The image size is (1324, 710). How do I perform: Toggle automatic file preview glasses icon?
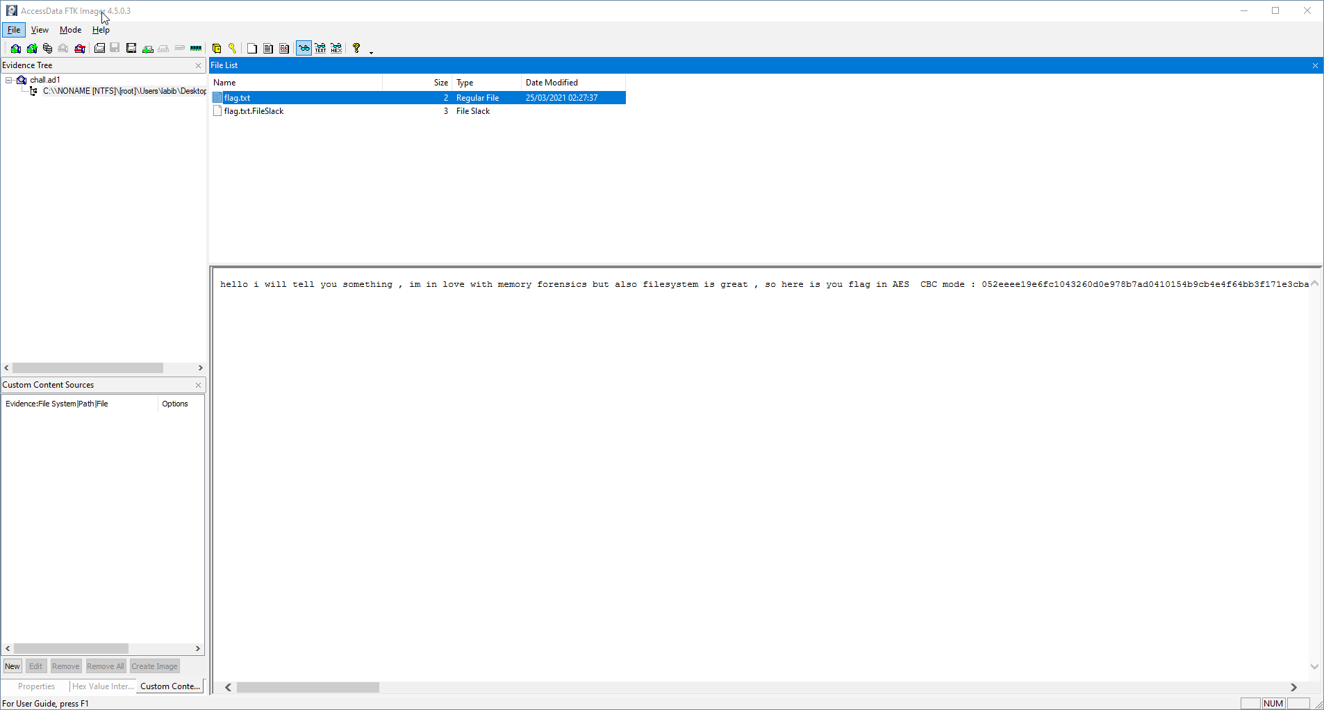304,49
